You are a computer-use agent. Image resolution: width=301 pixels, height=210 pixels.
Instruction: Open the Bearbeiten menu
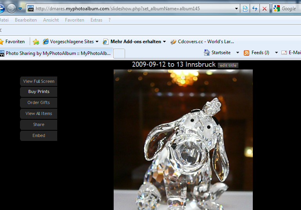[x=26, y=20]
